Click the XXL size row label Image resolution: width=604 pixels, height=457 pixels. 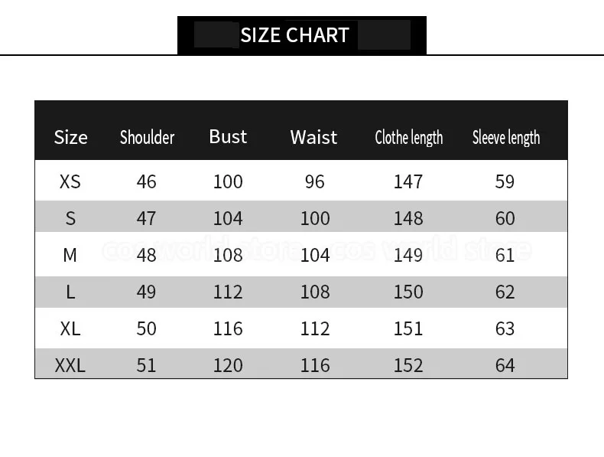pyautogui.click(x=70, y=365)
